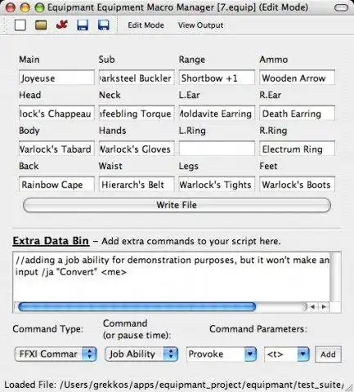Click the Head field with Warlock's Chappeau
Screen dimensions: 354x392
pos(56,114)
